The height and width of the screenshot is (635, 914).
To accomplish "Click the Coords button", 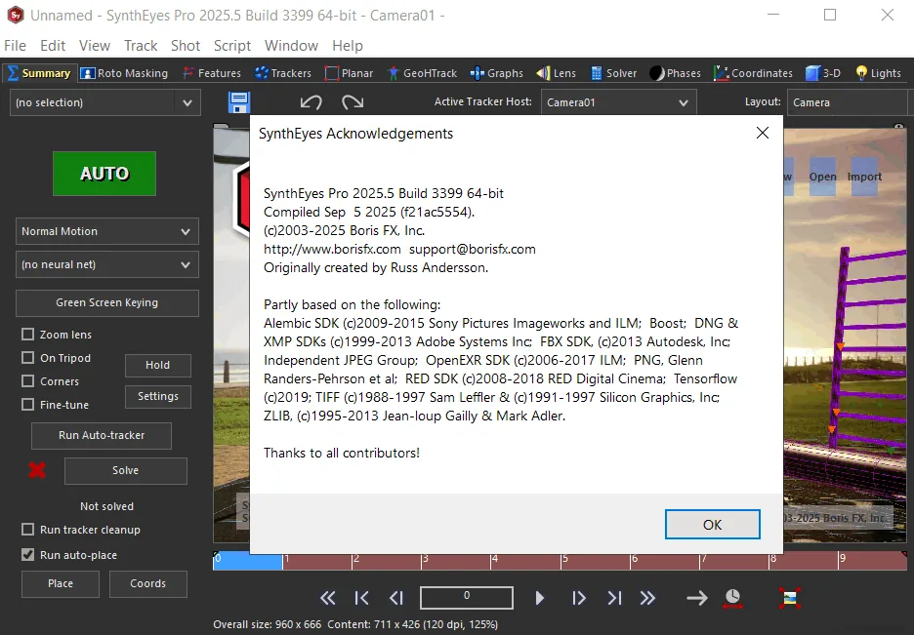I will pos(148,583).
